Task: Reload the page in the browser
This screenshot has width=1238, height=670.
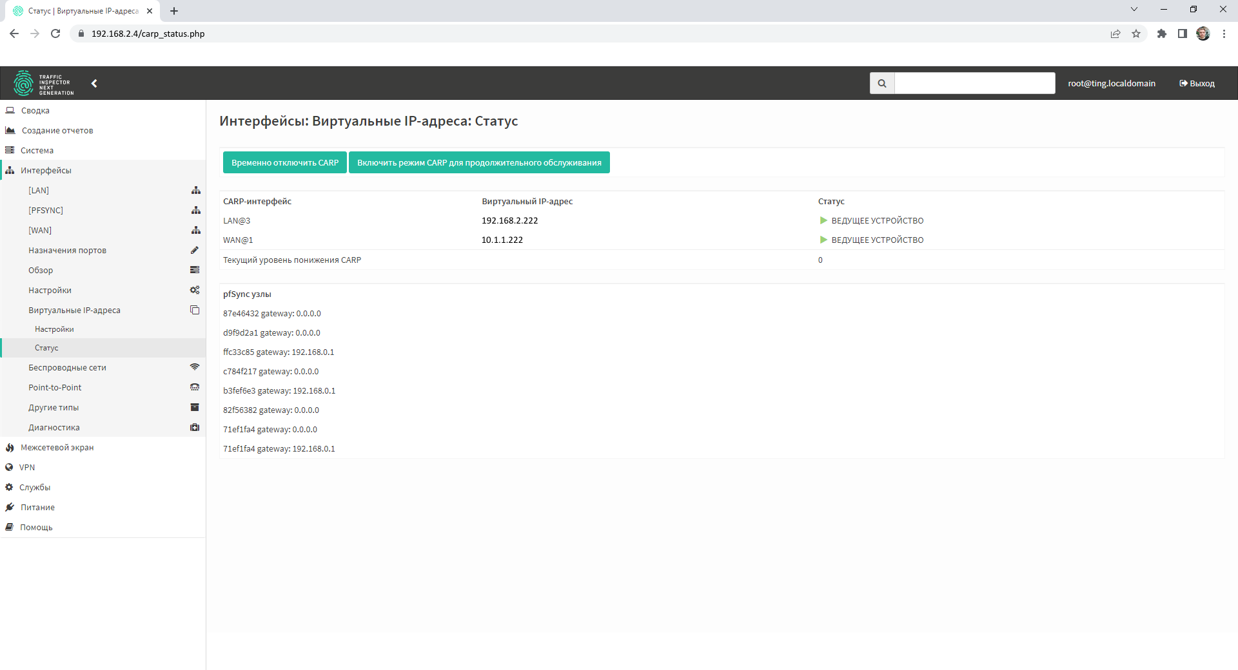Action: click(55, 33)
